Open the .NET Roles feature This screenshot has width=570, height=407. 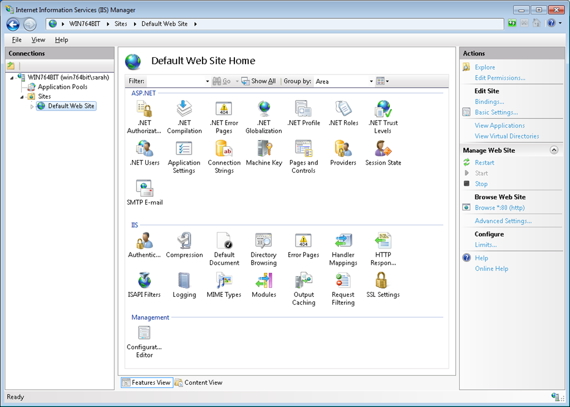click(343, 113)
